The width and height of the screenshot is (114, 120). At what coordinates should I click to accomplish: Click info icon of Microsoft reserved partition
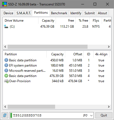[6, 71]
